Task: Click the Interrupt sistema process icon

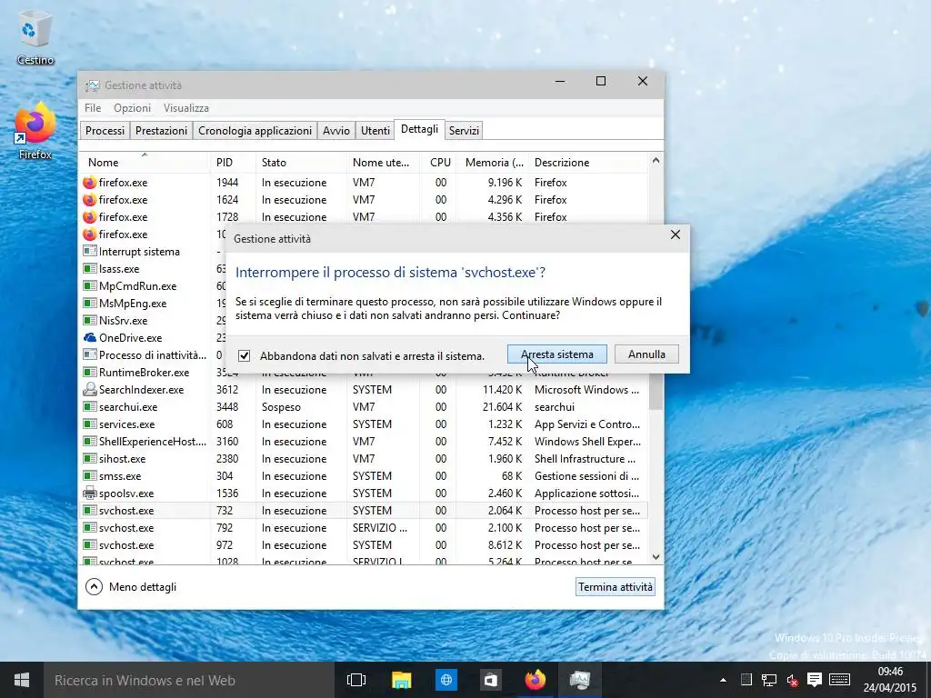Action: click(90, 252)
